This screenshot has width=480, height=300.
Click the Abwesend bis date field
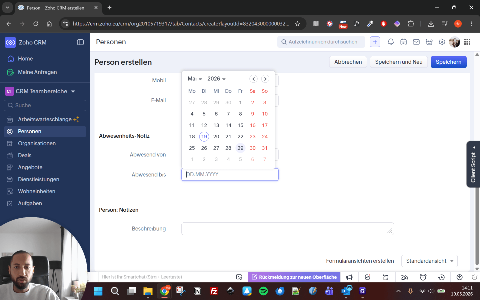point(230,174)
